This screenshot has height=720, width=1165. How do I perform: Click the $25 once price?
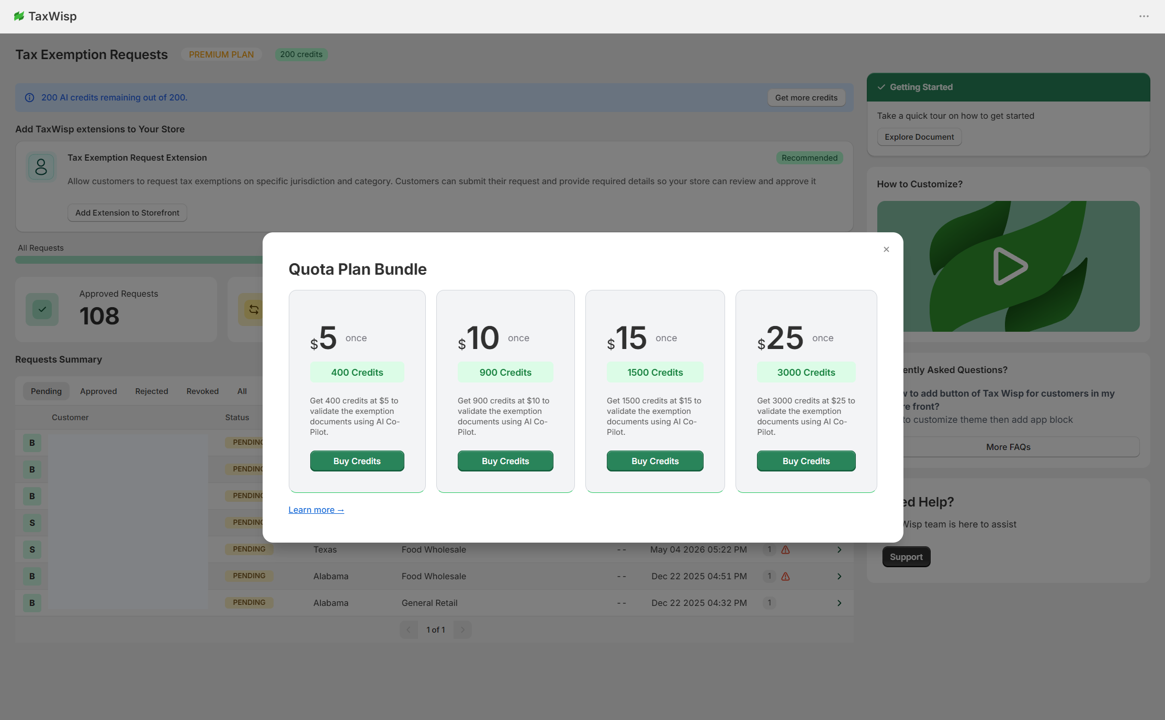pyautogui.click(x=795, y=338)
